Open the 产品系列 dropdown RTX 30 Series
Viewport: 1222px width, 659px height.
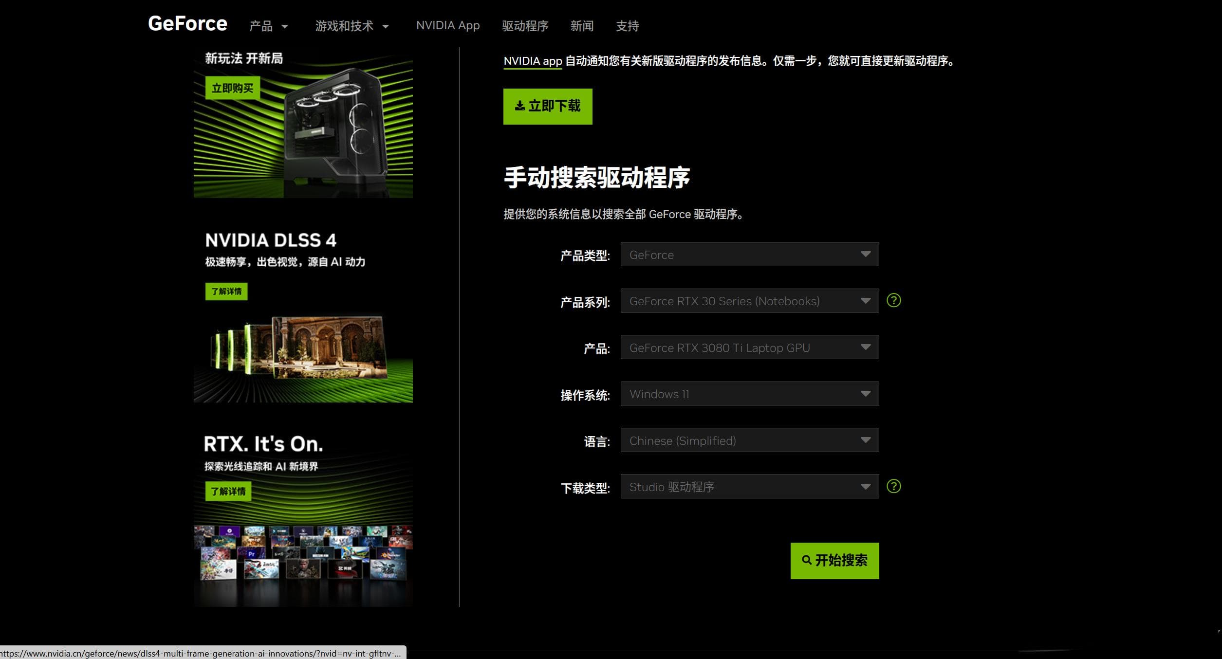[750, 301]
